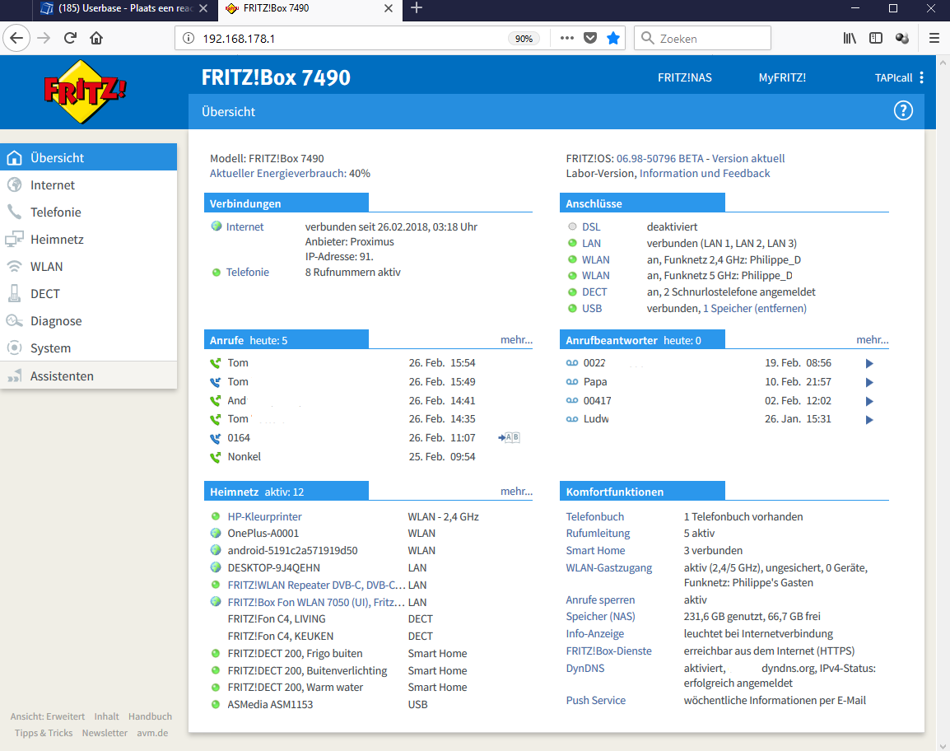
Task: Open the WLAN menu in the sidebar
Action: (46, 267)
